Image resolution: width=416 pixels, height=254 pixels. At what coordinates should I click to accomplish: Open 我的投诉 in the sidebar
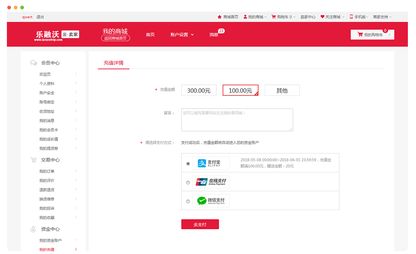(x=47, y=209)
